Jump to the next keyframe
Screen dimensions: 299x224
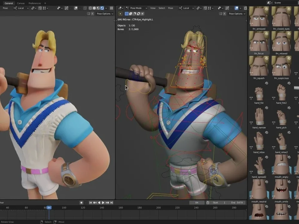coord(107,203)
